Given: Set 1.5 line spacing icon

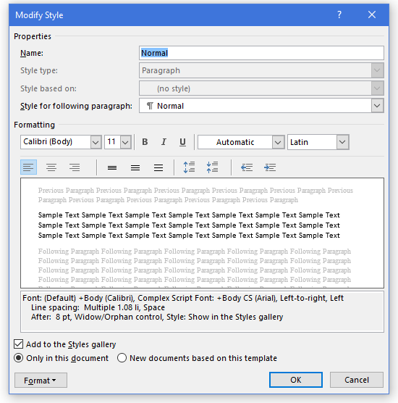Looking at the screenshot, I should pyautogui.click(x=135, y=167).
